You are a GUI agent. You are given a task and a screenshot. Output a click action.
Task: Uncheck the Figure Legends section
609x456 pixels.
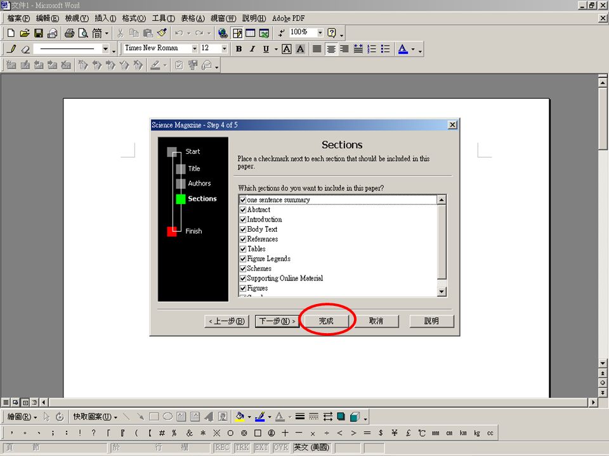(243, 259)
